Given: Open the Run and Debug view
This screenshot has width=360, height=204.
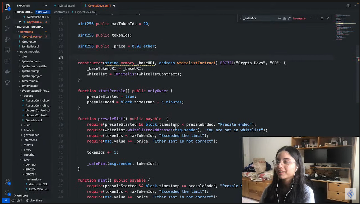Looking at the screenshot, I should click(8, 39).
